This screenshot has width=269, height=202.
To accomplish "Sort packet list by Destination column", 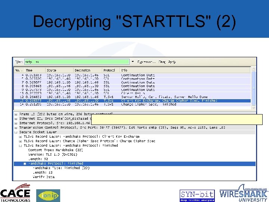I will click(x=88, y=70).
